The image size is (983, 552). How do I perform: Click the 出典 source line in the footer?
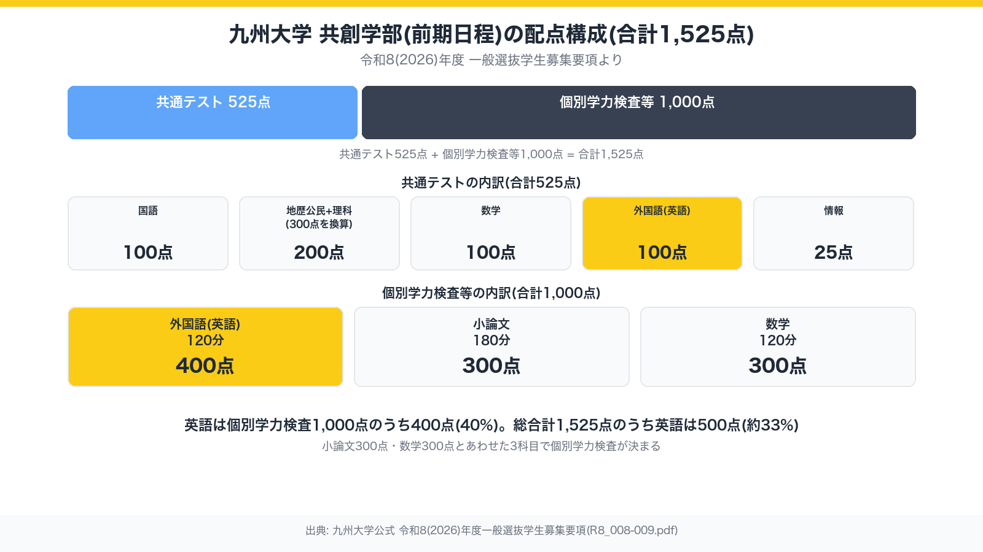coord(491,531)
